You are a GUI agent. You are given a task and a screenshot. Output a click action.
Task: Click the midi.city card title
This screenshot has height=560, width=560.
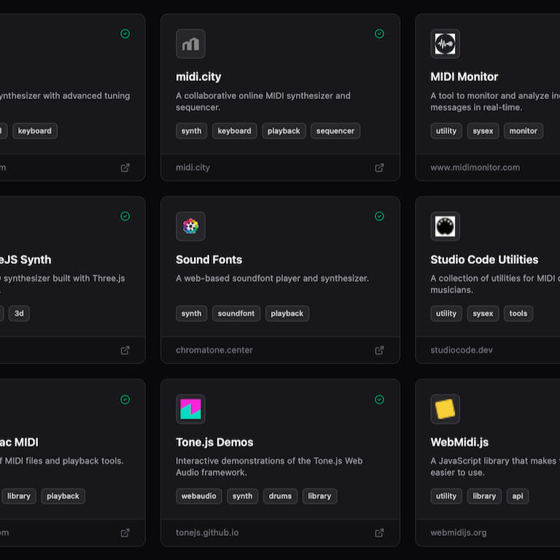pos(198,77)
